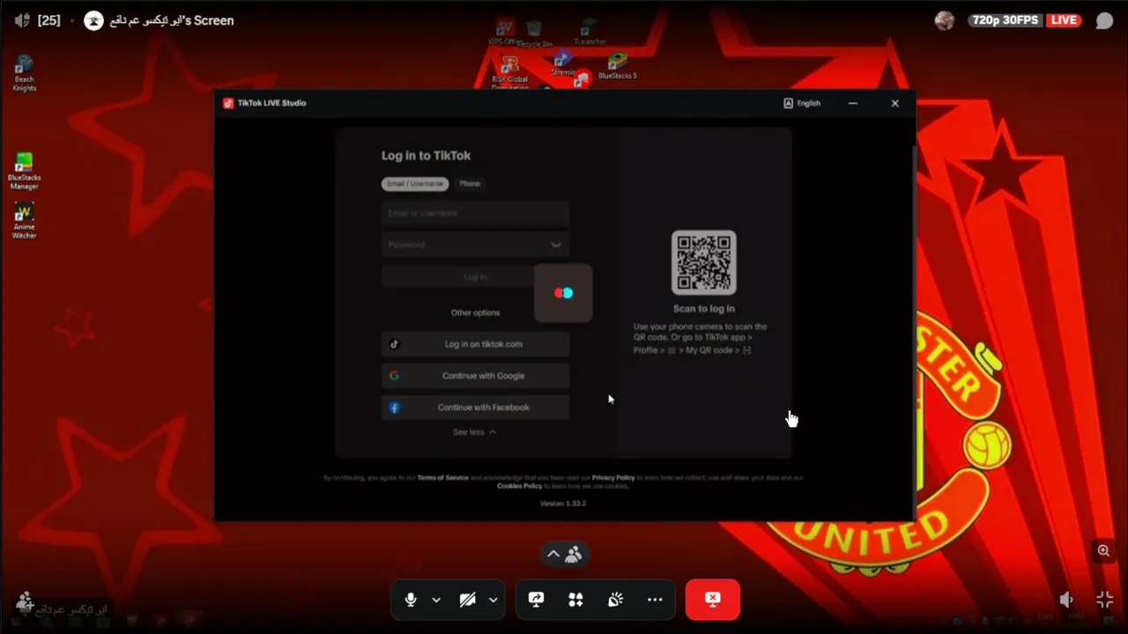The image size is (1128, 634).
Task: Click the Log in button
Action: (475, 276)
